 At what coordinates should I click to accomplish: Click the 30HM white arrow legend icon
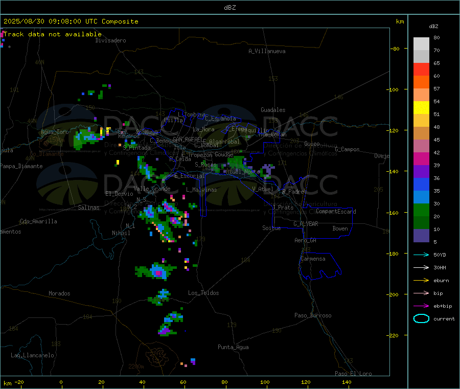point(421,267)
